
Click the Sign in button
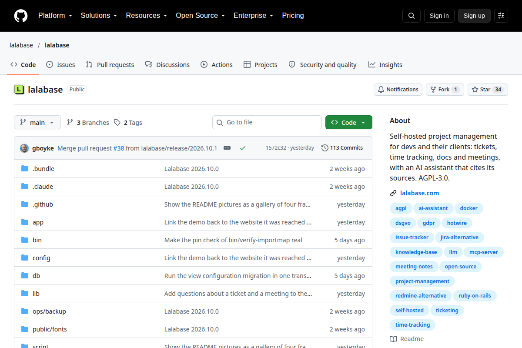(439, 16)
